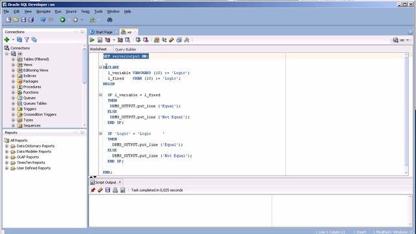Click the SQL Tuning Advisor icon
Image resolution: width=416 pixels, height=234 pixels.
tap(127, 40)
